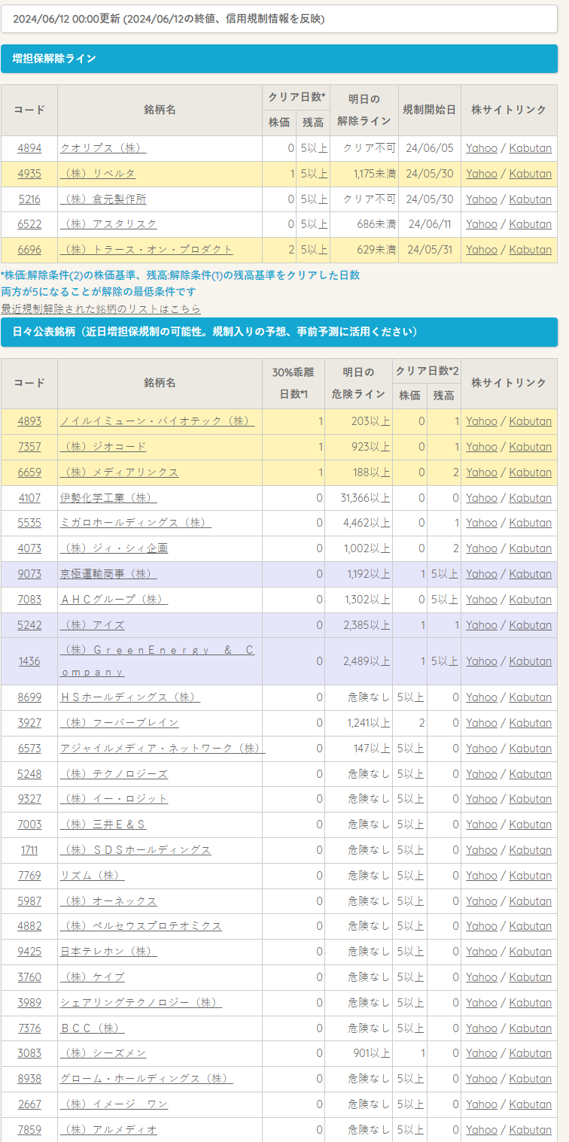This screenshot has height=1142, width=569.
Task: Open （株）トラース・オン・プロダクト link
Action: pyautogui.click(x=147, y=250)
